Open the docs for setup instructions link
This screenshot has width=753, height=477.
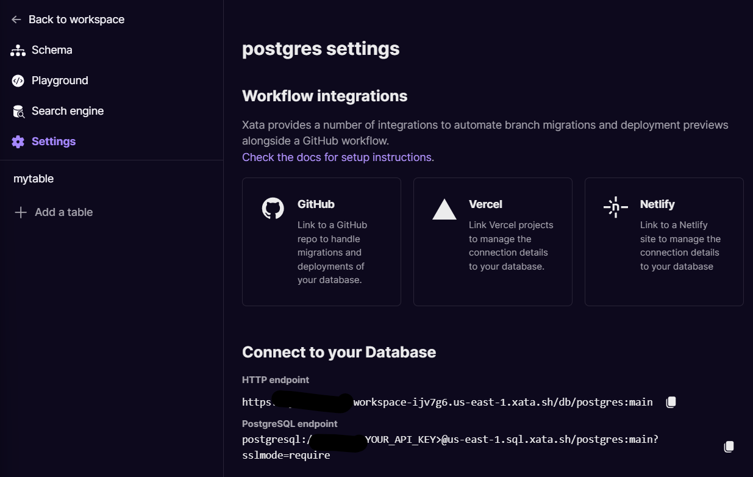pyautogui.click(x=338, y=157)
